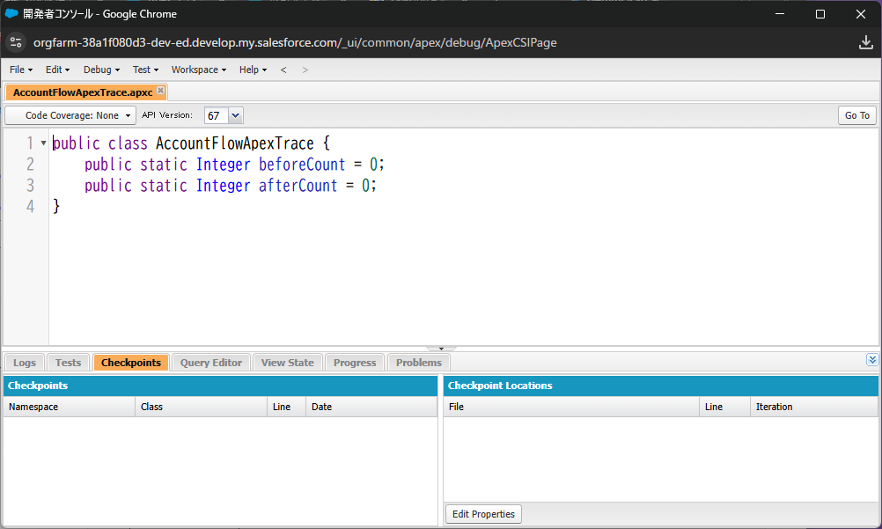The height and width of the screenshot is (529, 882).
Task: Click the afterCount variable in code
Action: pos(298,186)
